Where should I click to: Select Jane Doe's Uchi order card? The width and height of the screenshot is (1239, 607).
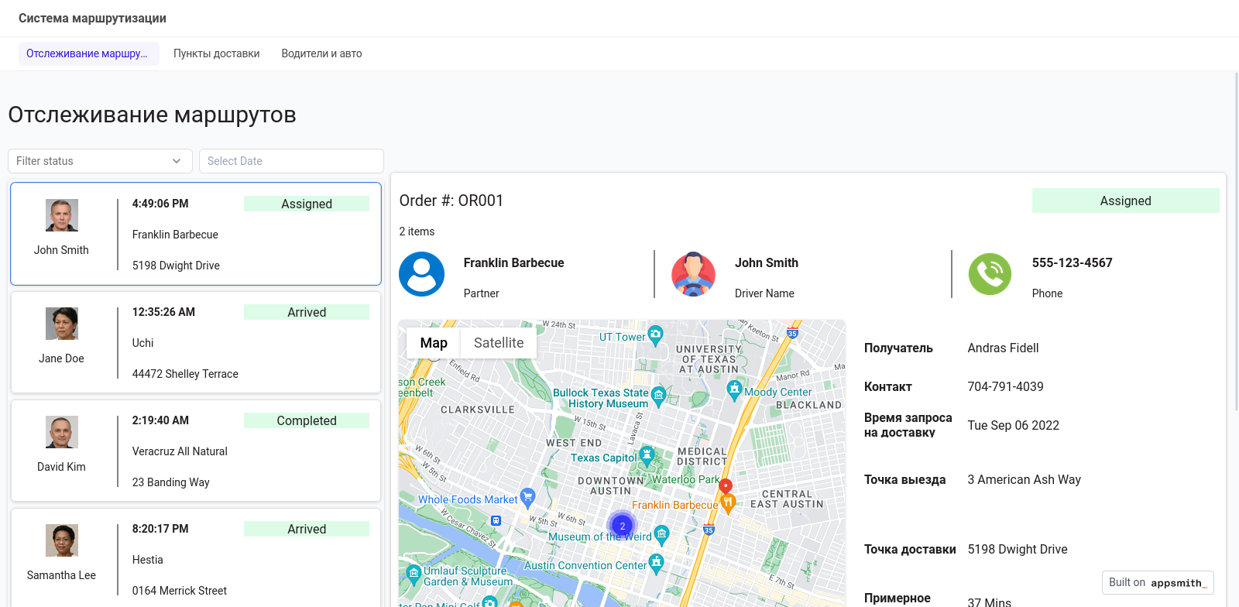tap(195, 342)
